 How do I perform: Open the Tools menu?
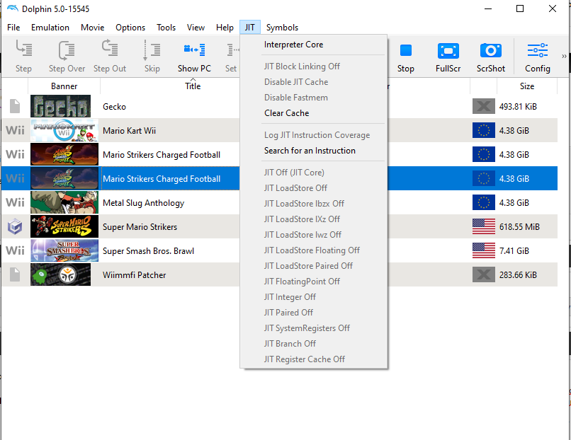tap(166, 28)
